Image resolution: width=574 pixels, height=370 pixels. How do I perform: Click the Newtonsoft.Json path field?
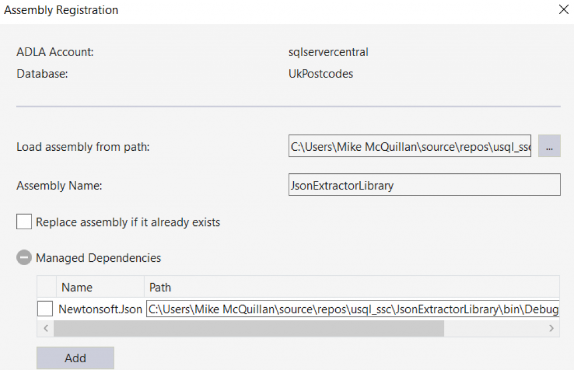pyautogui.click(x=353, y=309)
